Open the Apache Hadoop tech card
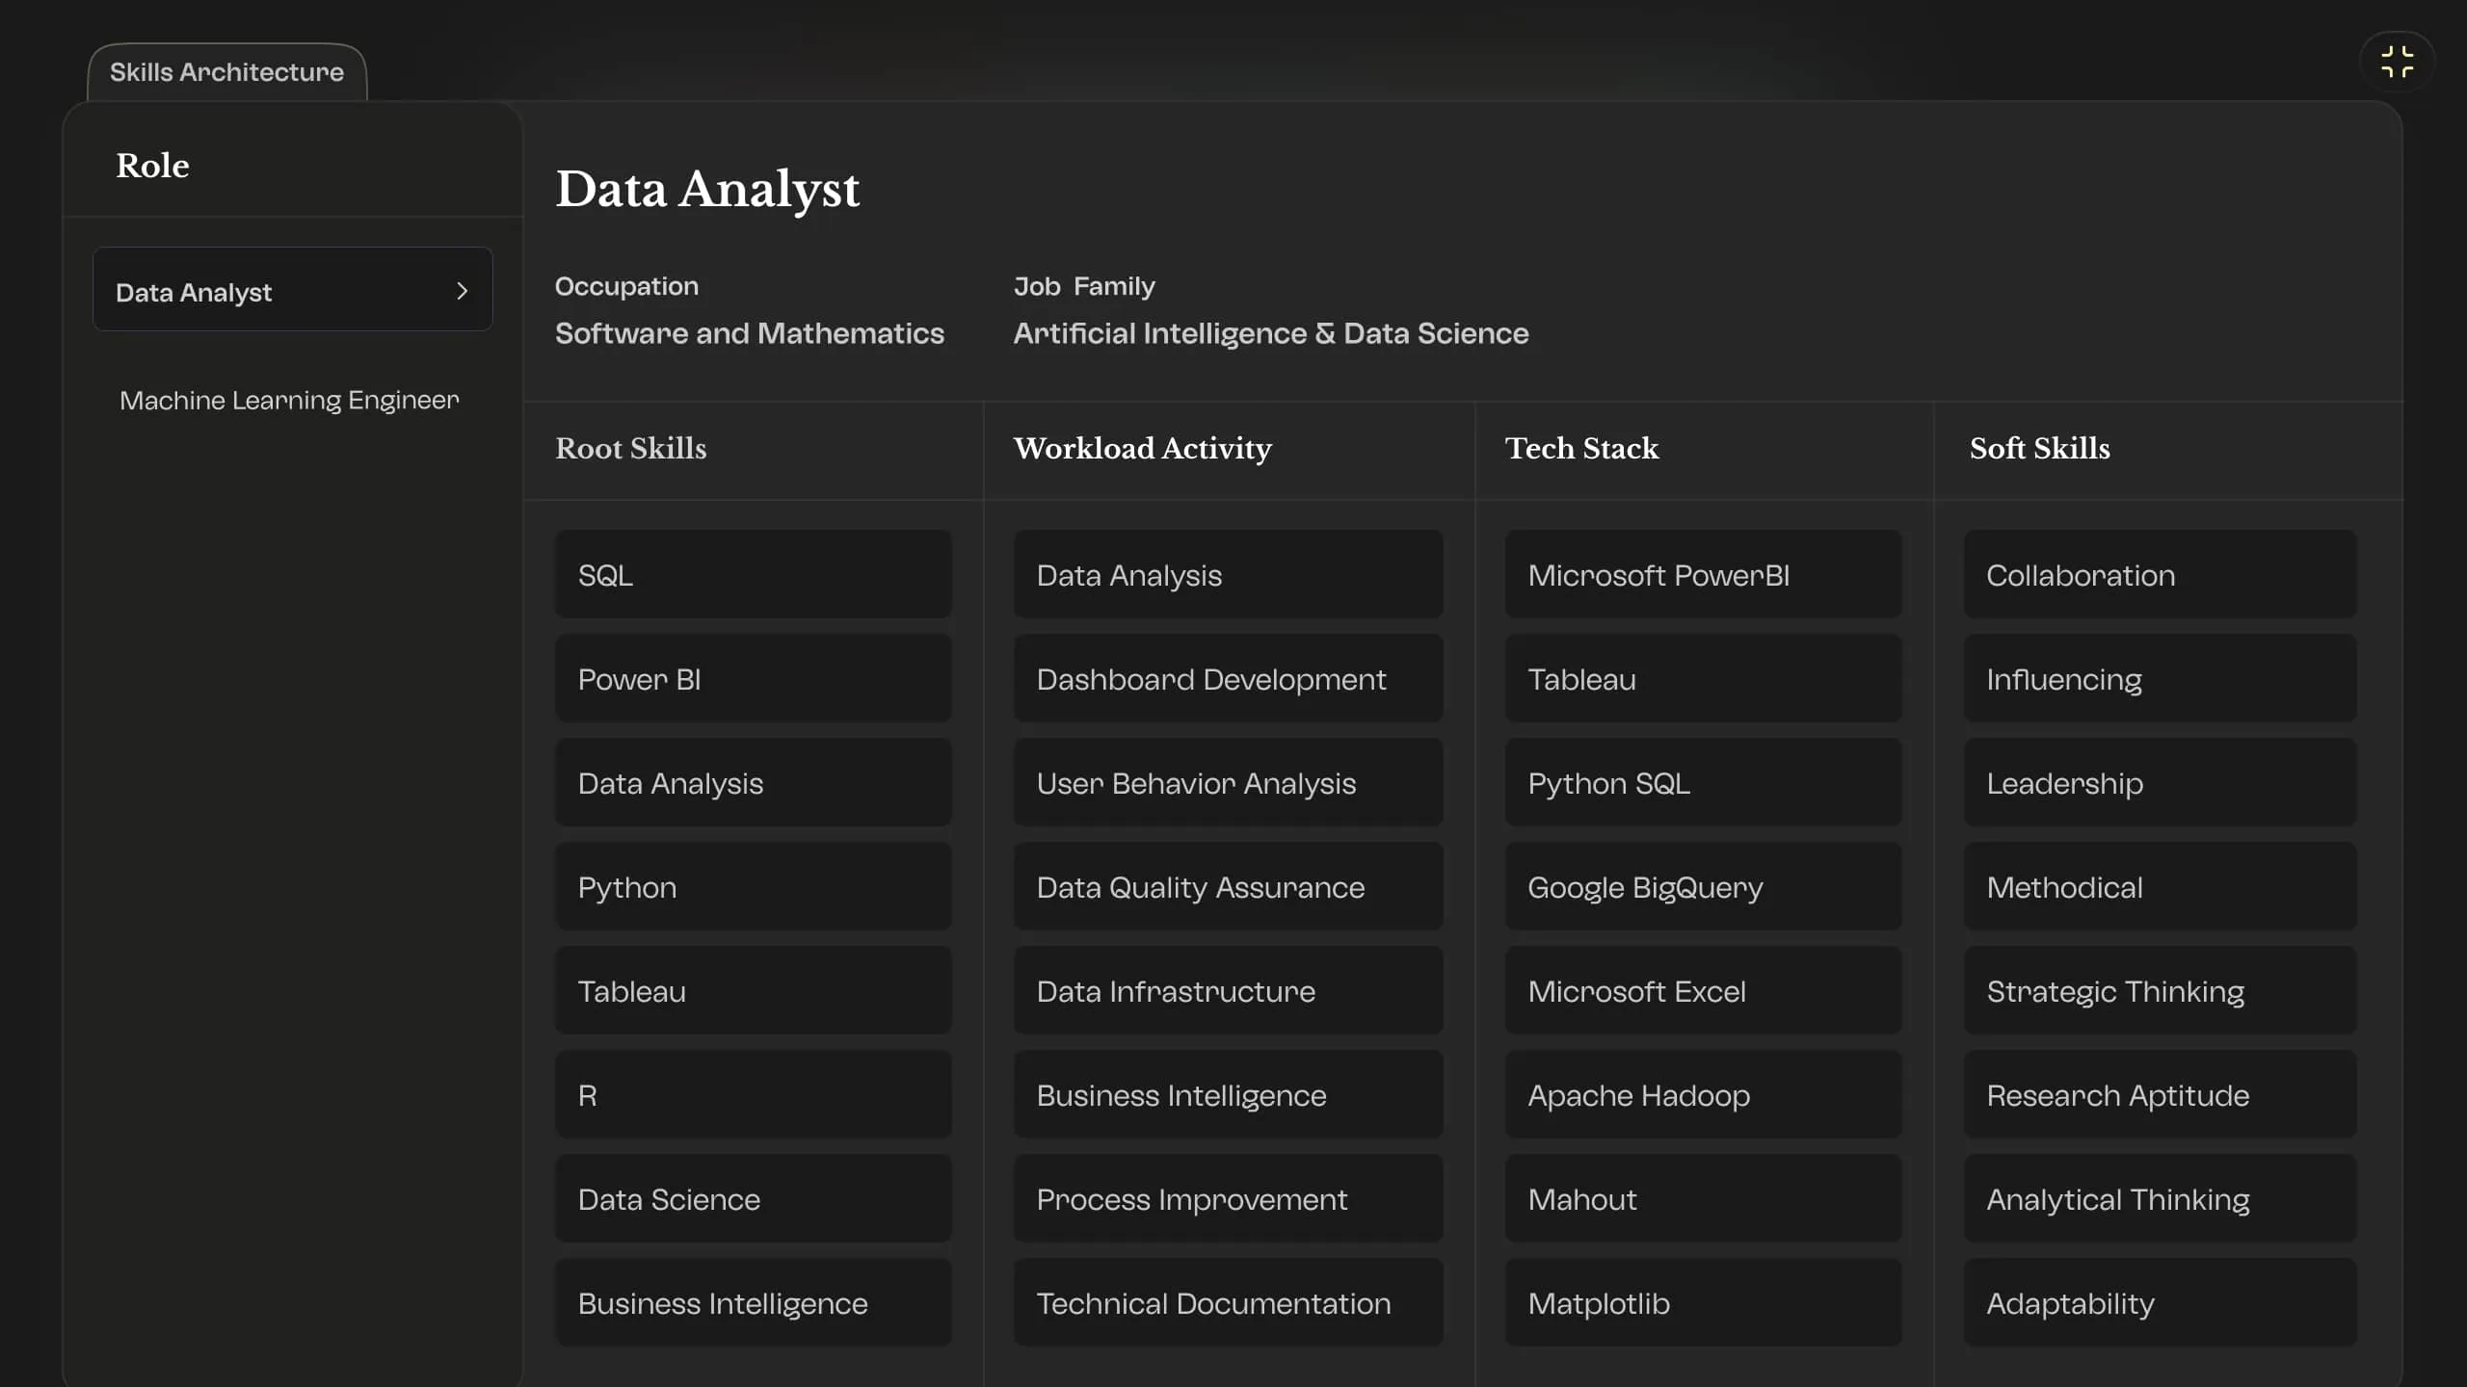The width and height of the screenshot is (2467, 1387). [1703, 1095]
